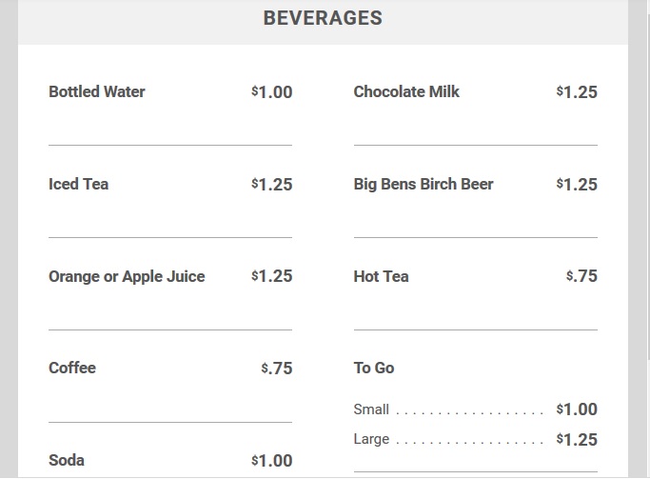Choose the Hot Tea menu item
Image resolution: width=650 pixels, height=479 pixels.
coord(381,277)
